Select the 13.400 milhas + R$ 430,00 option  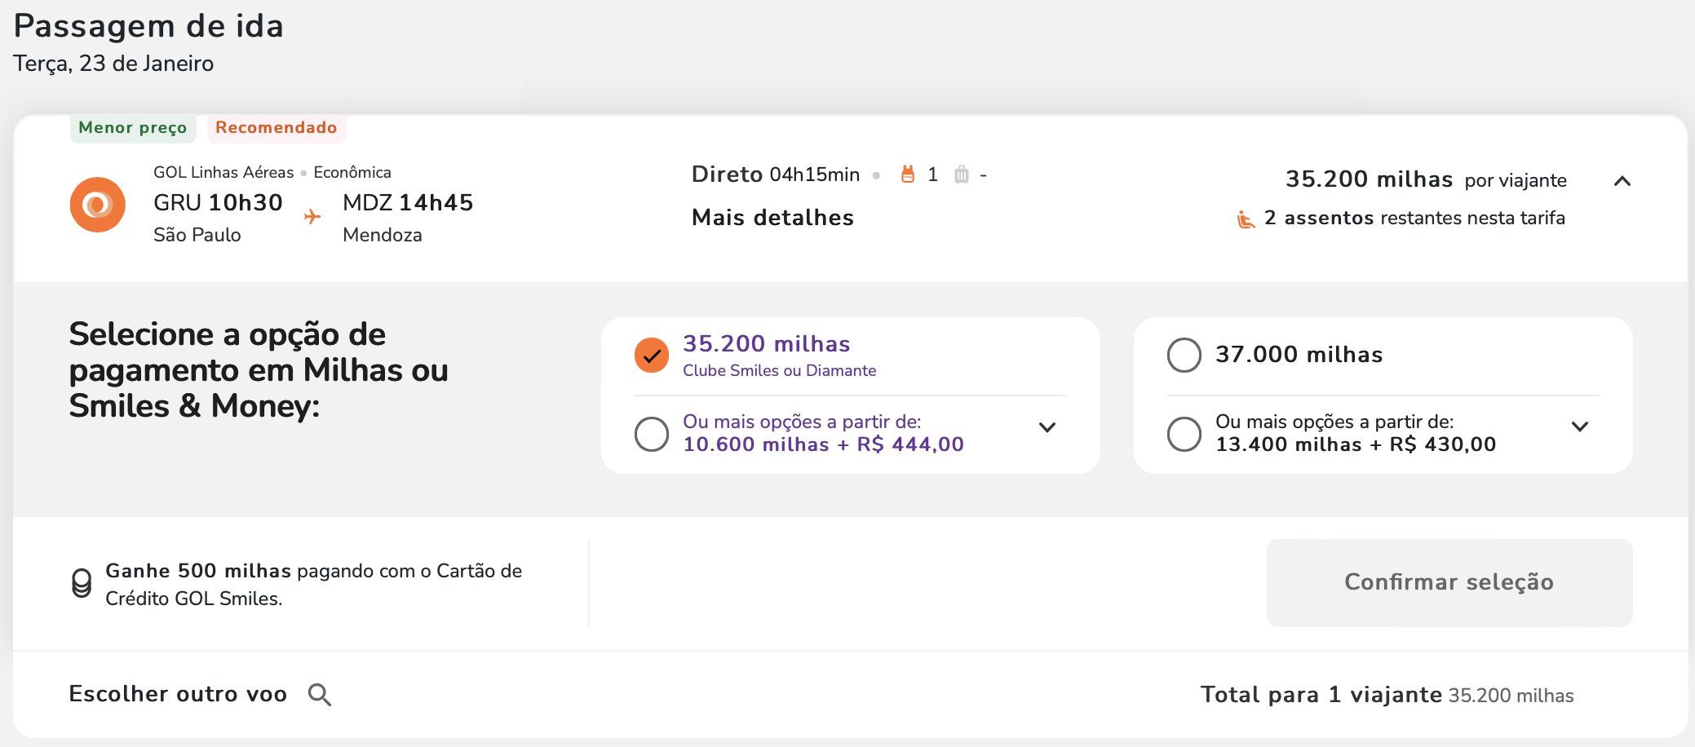[1184, 434]
